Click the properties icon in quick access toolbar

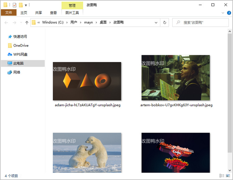(14, 5)
